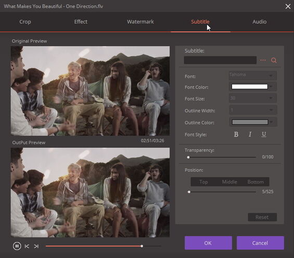Click the Subtitle file path input field
The width and height of the screenshot is (294, 258).
[220, 60]
